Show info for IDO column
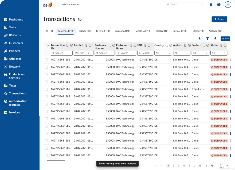Image resolution: width=235 pixels, height=170 pixels. [149, 45]
